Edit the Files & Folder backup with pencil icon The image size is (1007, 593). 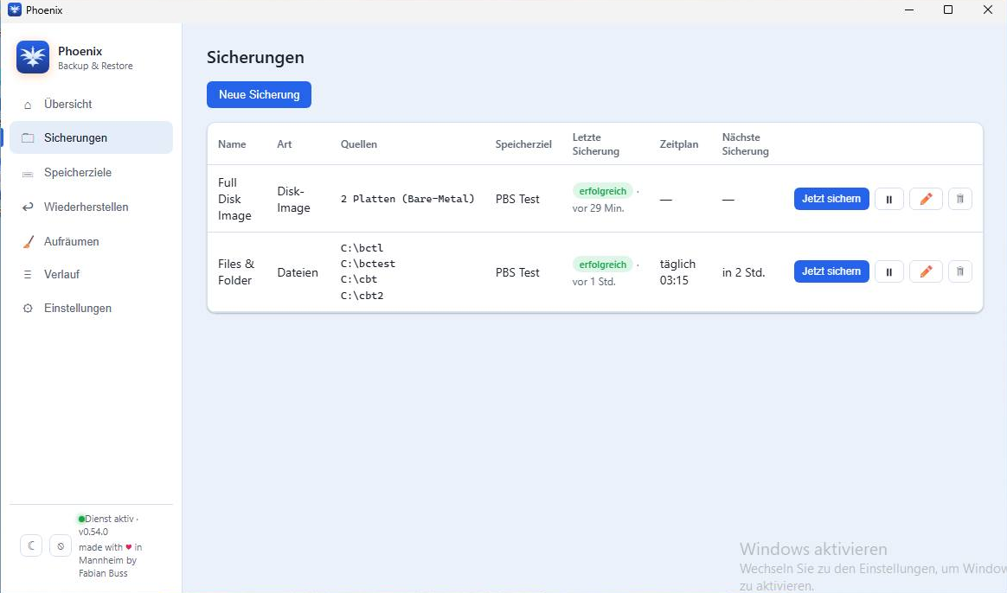[926, 271]
